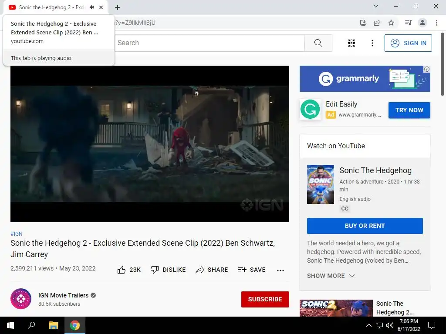The width and height of the screenshot is (446, 334).
Task: Open a new browser tab
Action: tap(118, 7)
